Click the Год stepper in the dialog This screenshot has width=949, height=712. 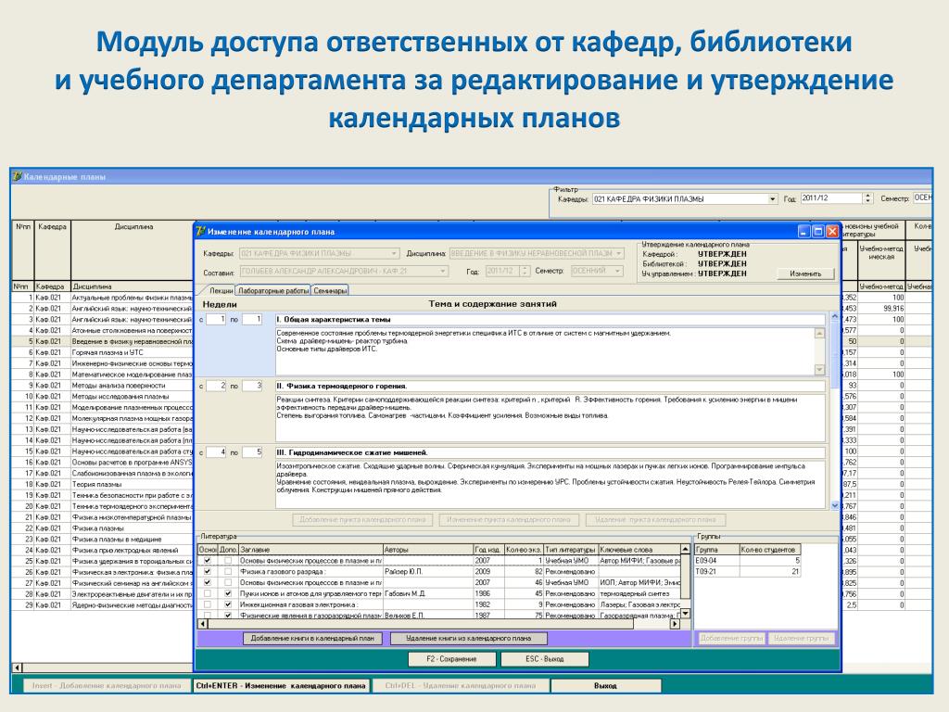(x=525, y=271)
